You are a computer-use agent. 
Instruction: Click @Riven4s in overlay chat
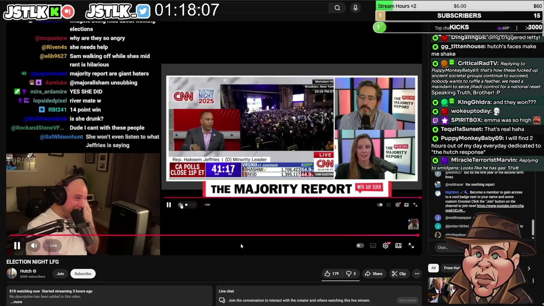(x=54, y=47)
